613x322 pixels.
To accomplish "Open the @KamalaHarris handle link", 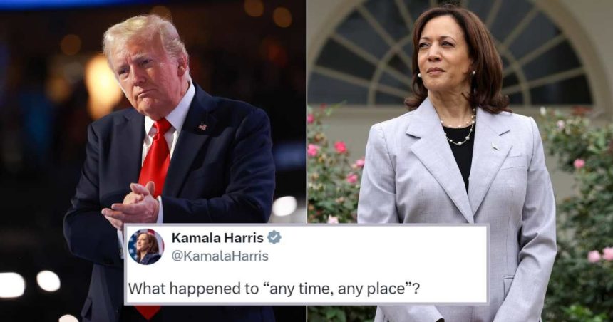I will (x=220, y=256).
